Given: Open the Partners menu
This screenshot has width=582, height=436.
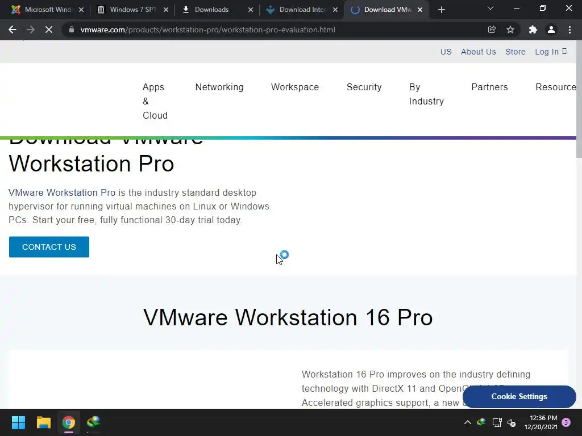Looking at the screenshot, I should (489, 87).
